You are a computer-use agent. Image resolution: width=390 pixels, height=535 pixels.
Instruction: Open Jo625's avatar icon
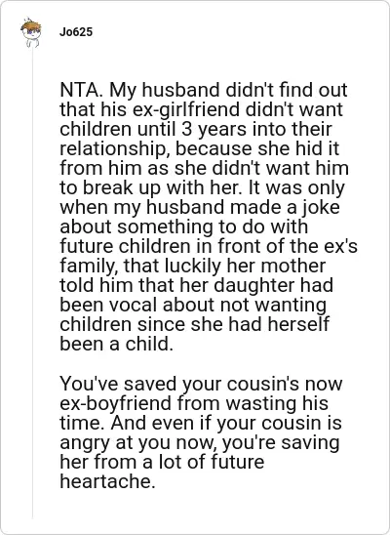pos(31,32)
